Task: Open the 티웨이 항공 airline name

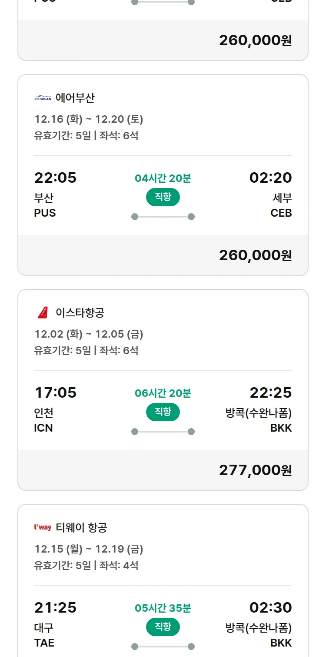Action: click(x=81, y=527)
